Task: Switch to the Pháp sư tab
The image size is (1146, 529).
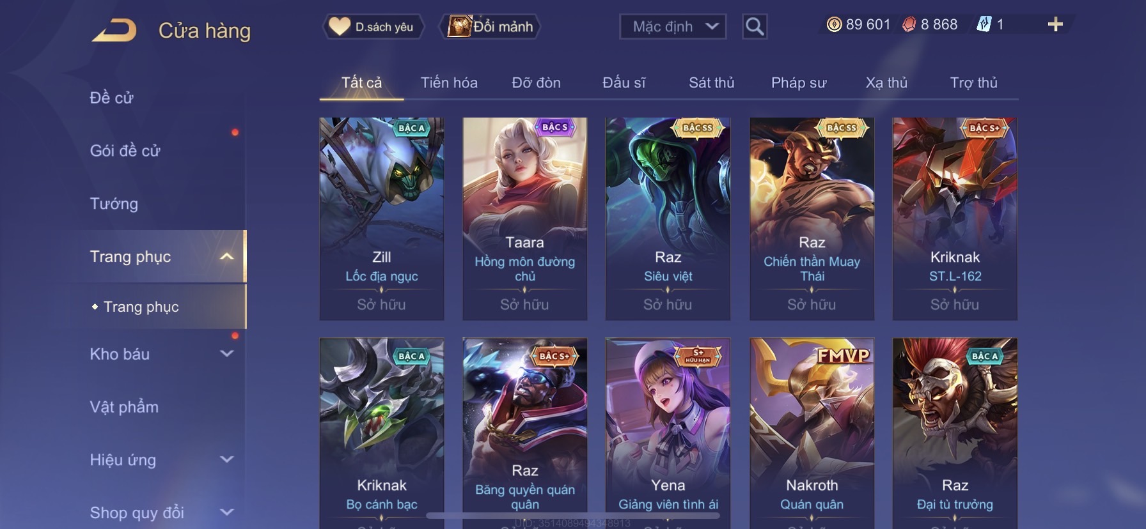Action: coord(799,82)
